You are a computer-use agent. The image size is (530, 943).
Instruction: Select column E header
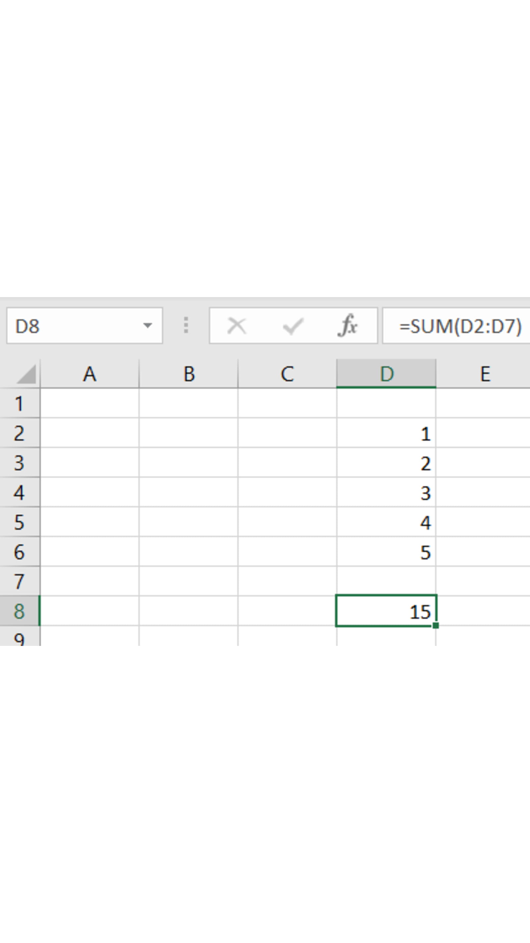[x=485, y=374]
